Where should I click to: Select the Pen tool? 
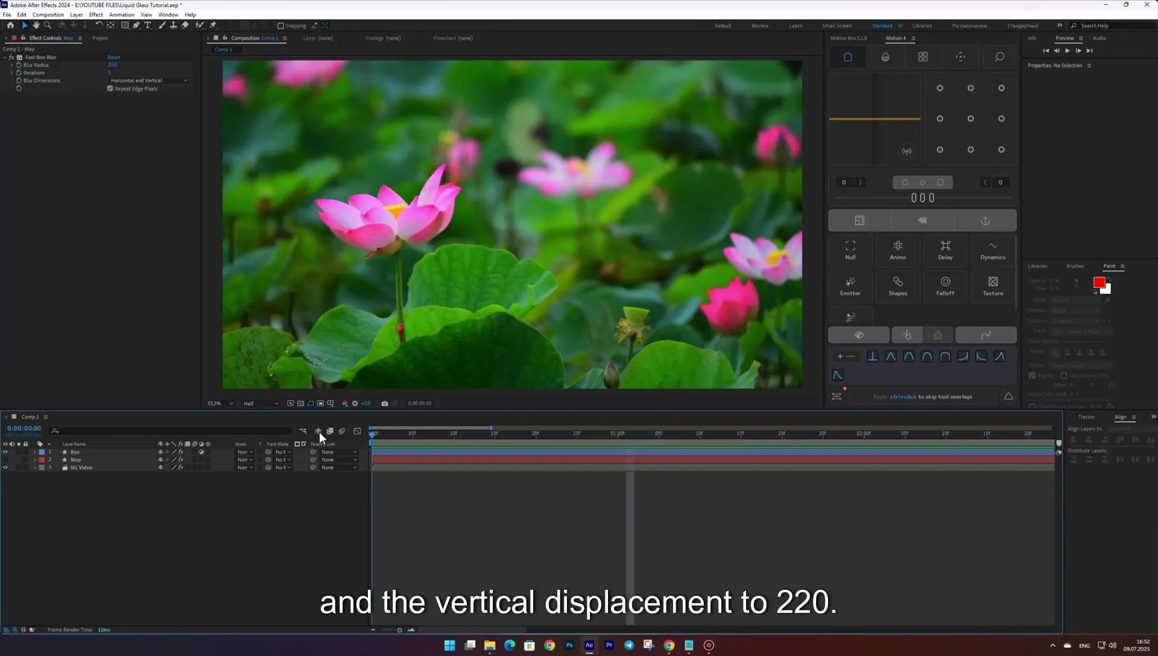pyautogui.click(x=136, y=25)
